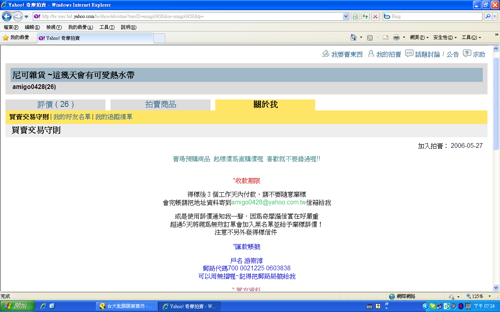Screen dimensions: 500x312
Task: Select the 關於我 tab
Action: (x=265, y=105)
